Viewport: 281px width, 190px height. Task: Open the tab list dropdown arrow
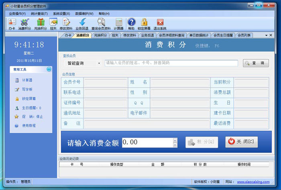point(266,36)
